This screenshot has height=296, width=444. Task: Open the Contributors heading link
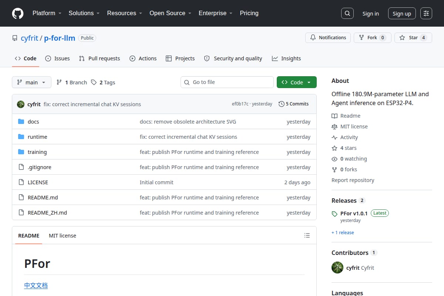(354, 253)
